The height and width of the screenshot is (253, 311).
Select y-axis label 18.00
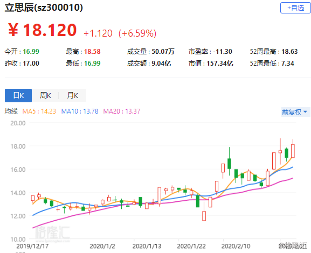18,146
